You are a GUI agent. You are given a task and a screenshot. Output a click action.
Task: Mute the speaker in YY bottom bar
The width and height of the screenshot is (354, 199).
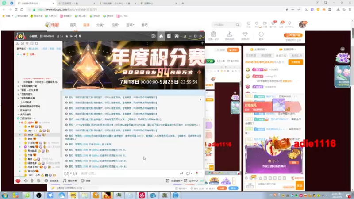pos(26,180)
